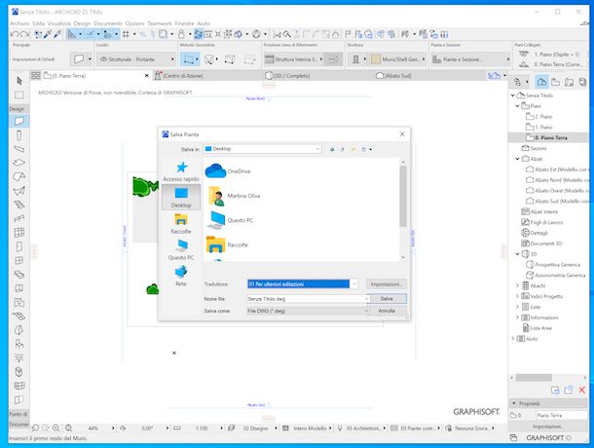Open the Struttura Interna reference line dropdown
This screenshot has width=594, height=448.
[x=294, y=59]
